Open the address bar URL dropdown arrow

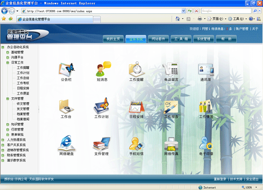coord(183,11)
